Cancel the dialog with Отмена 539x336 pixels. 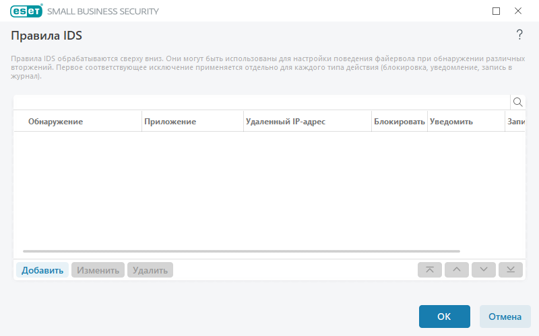point(505,317)
